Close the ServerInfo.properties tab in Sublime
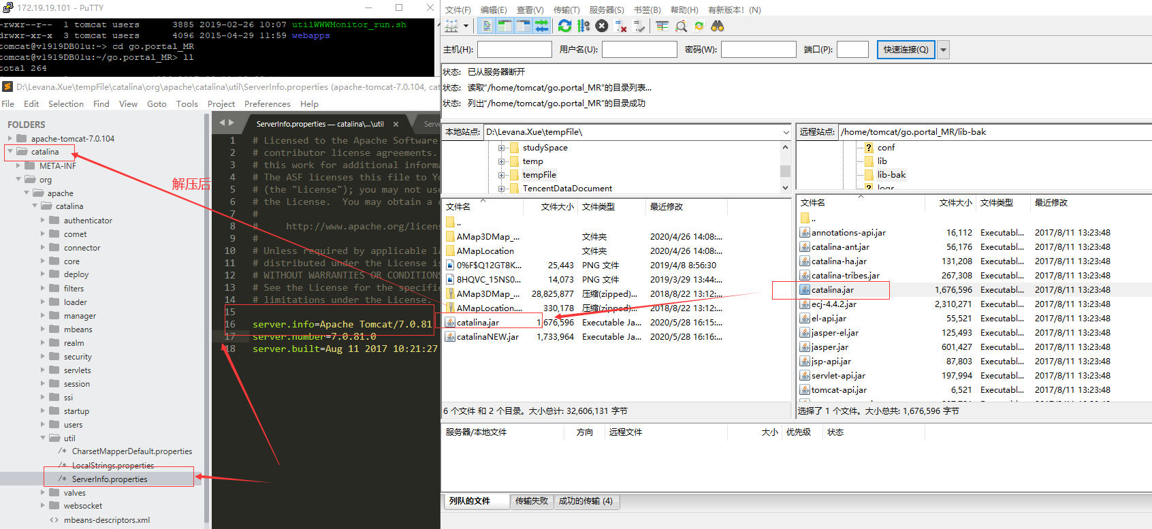 pos(396,124)
